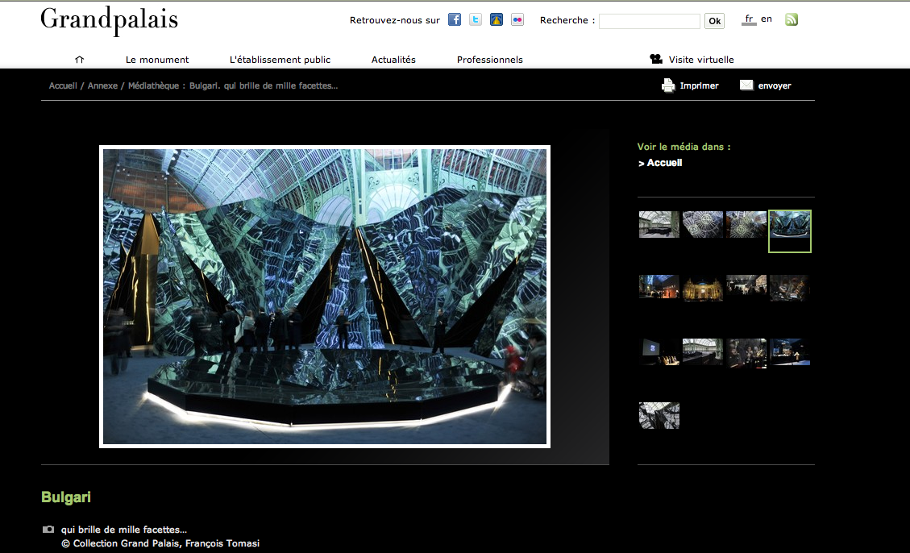Click Accueil under Voir le média dans
Viewport: 910px width, 553px height.
pos(664,163)
